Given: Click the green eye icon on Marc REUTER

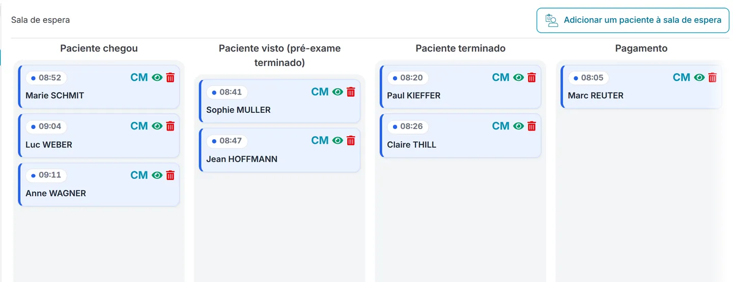Looking at the screenshot, I should [x=699, y=77].
